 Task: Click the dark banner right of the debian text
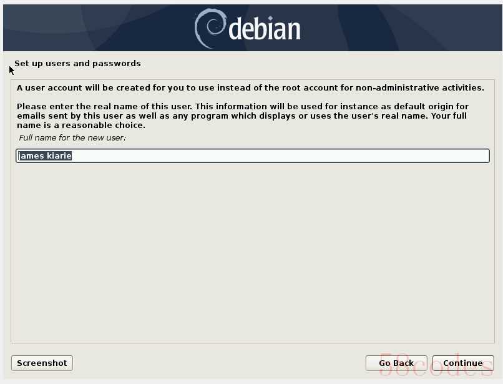(x=401, y=28)
